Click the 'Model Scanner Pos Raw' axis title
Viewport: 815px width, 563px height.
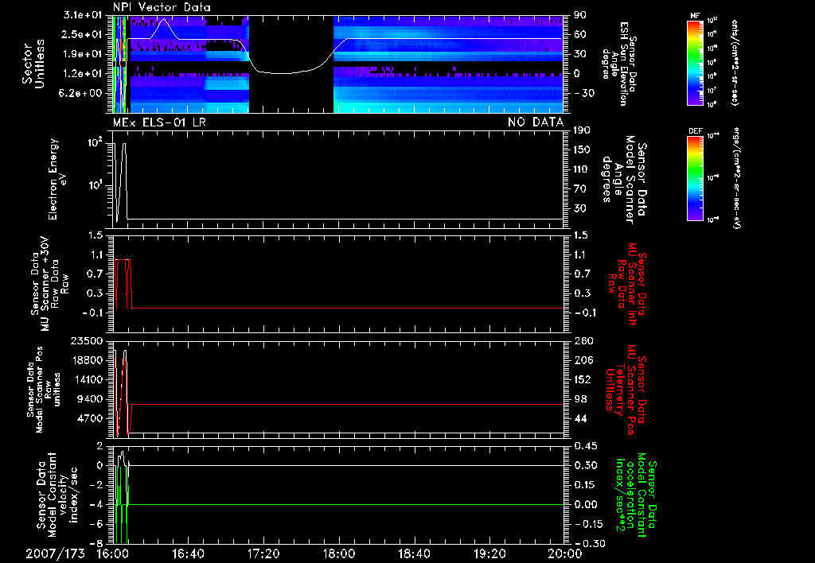44,390
